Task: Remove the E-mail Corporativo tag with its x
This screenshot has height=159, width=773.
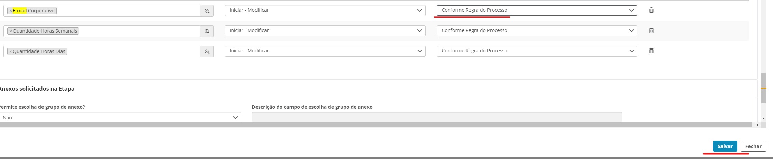Action: tap(10, 11)
